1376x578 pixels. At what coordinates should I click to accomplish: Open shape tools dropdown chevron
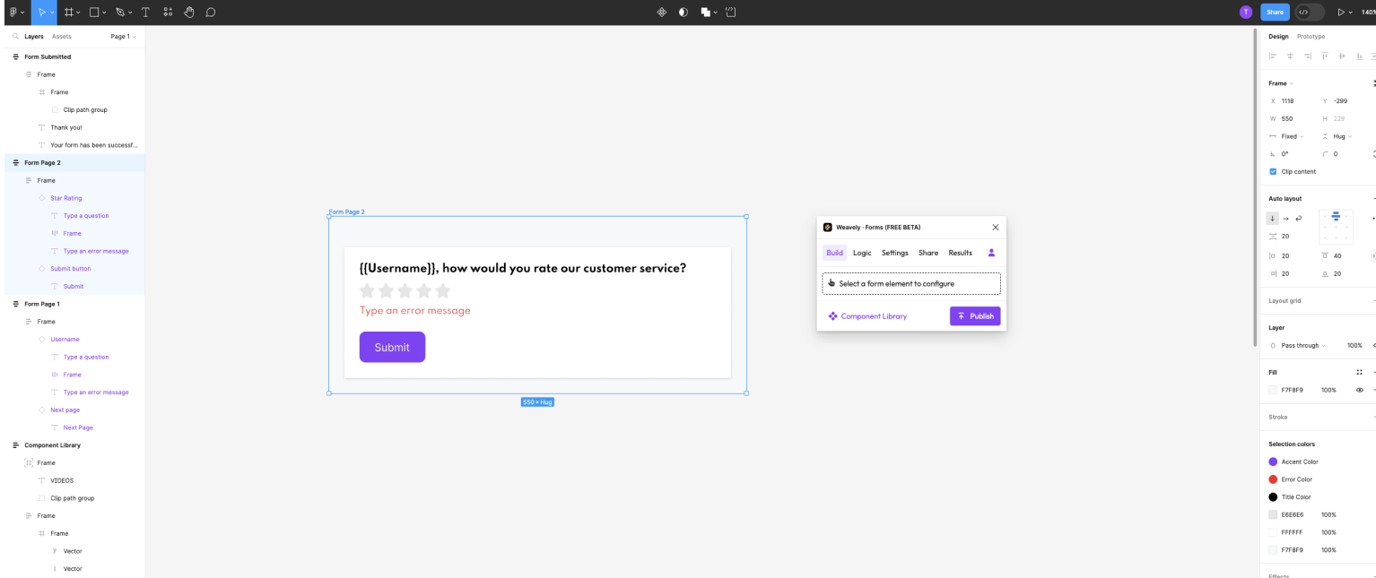105,13
